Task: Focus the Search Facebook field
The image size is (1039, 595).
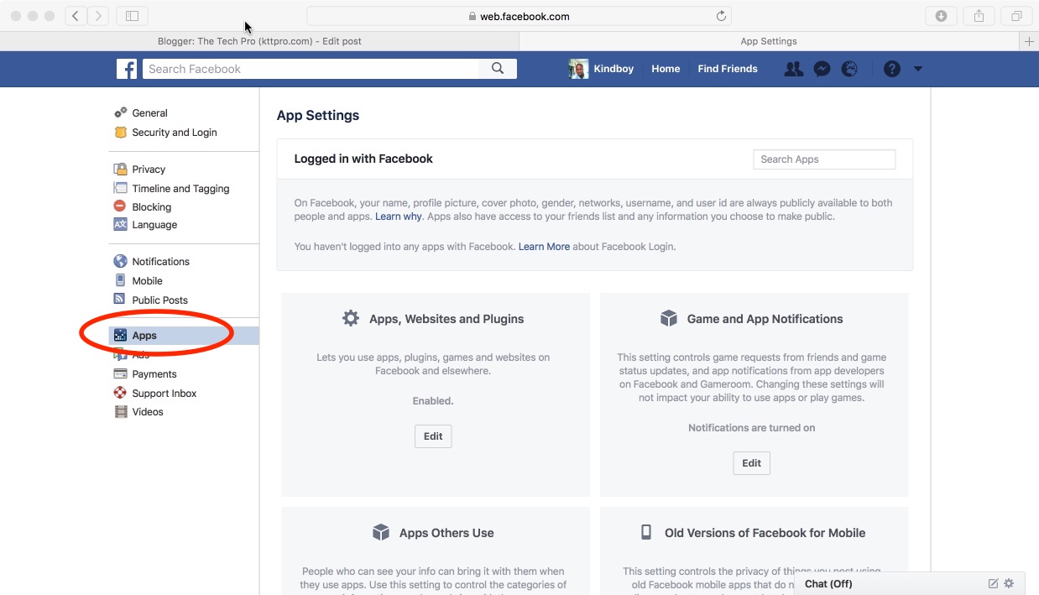Action: click(311, 69)
